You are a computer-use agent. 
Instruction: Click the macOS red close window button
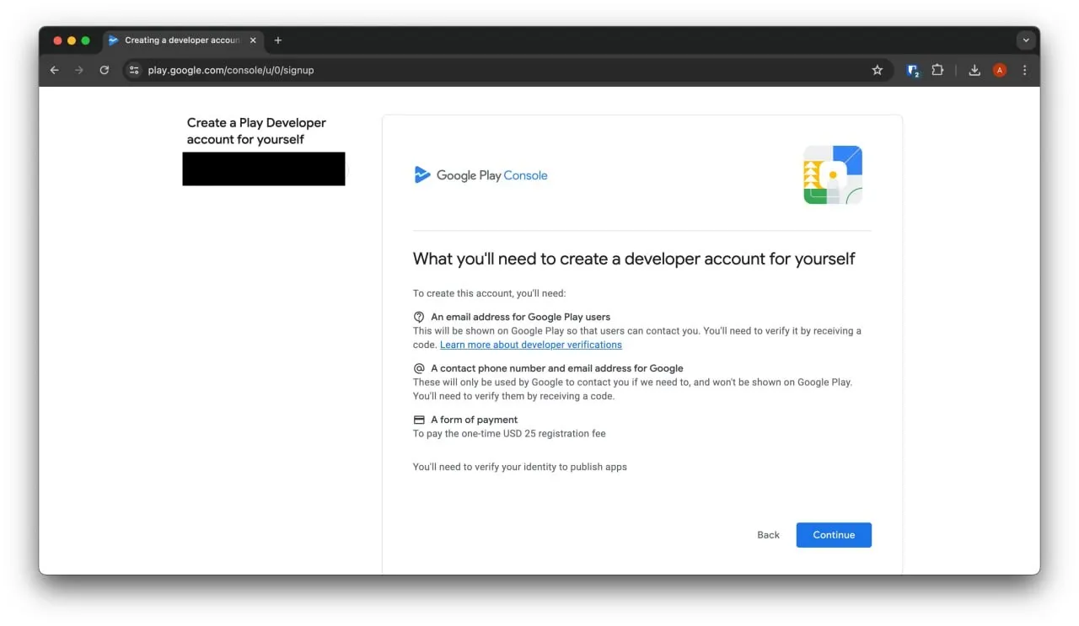point(58,40)
